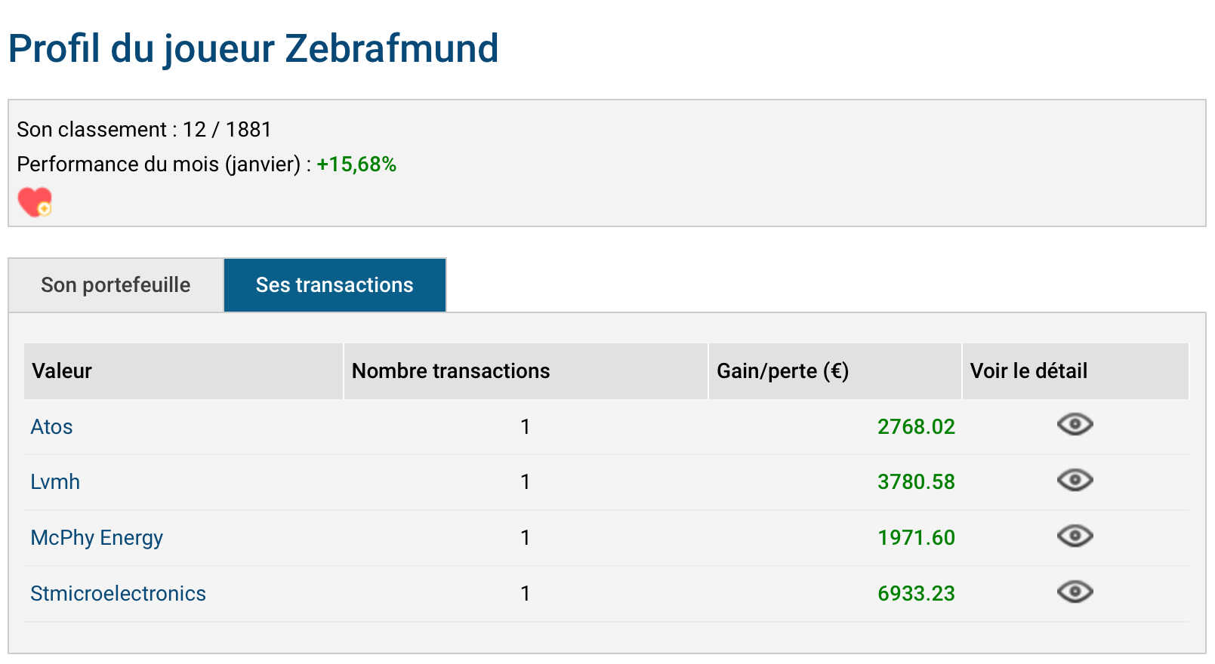Select the Ses transactions tab

tap(335, 285)
